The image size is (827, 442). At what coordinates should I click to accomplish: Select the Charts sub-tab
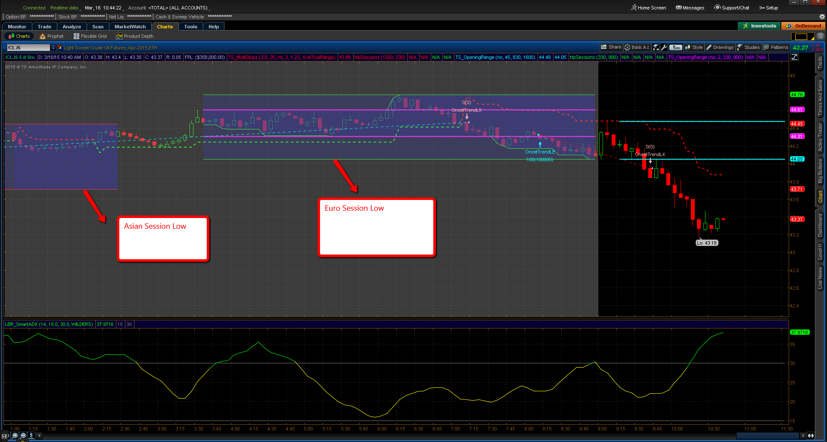[19, 36]
